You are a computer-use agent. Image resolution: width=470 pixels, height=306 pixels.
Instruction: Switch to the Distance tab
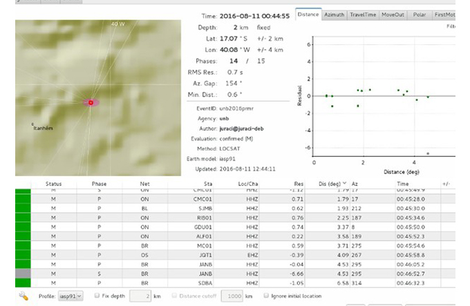[x=308, y=15]
